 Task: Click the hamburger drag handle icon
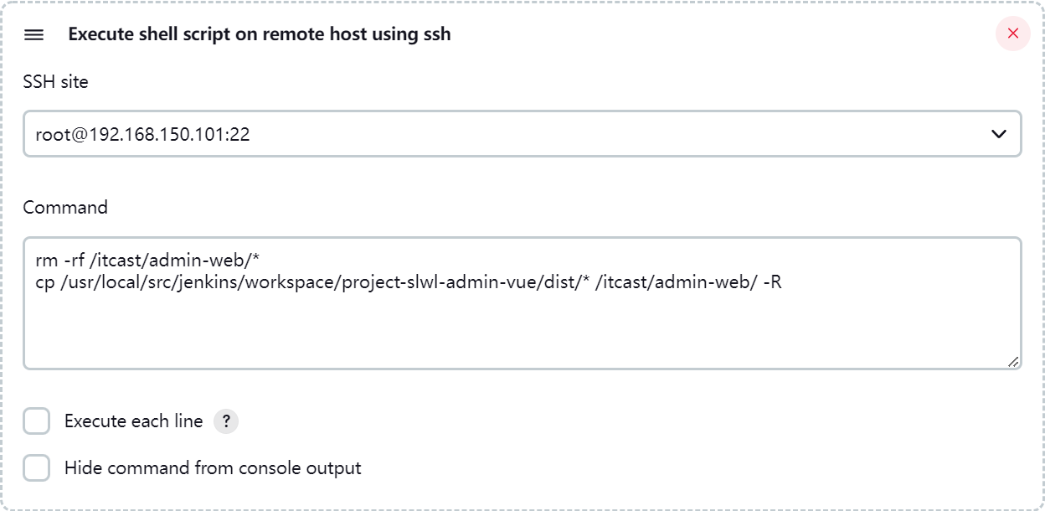(33, 34)
